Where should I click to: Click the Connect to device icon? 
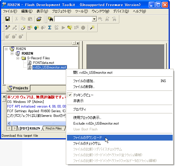tap(8, 27)
